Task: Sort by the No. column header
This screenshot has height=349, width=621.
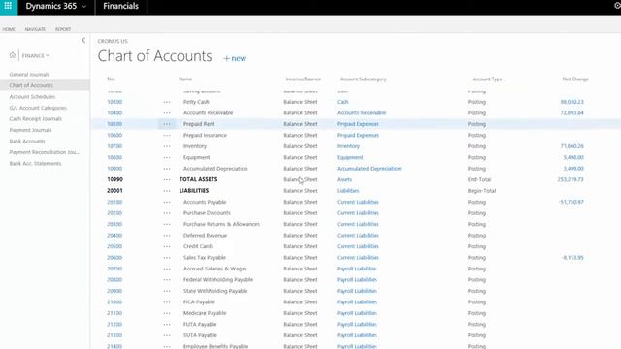Action: tap(111, 79)
